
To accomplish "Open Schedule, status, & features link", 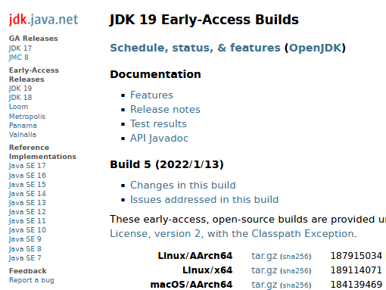I will pos(195,48).
